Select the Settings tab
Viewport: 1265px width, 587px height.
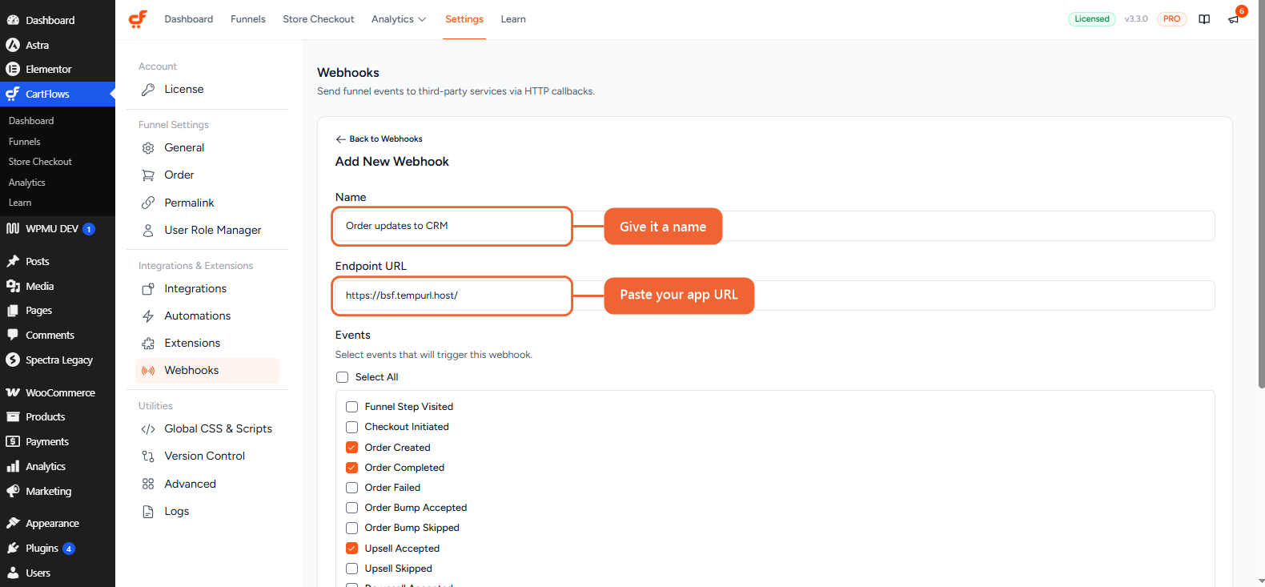464,19
